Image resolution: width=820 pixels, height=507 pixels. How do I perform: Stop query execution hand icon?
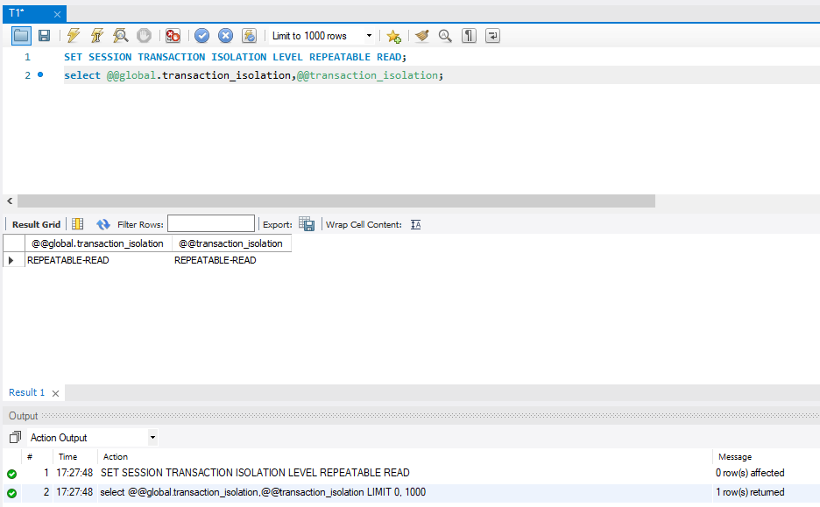click(144, 36)
